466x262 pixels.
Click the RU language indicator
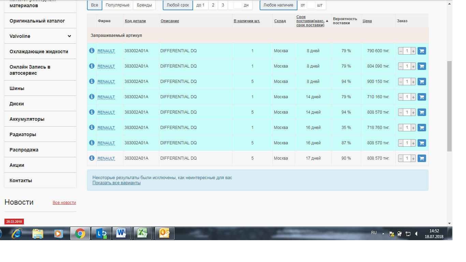(374, 233)
